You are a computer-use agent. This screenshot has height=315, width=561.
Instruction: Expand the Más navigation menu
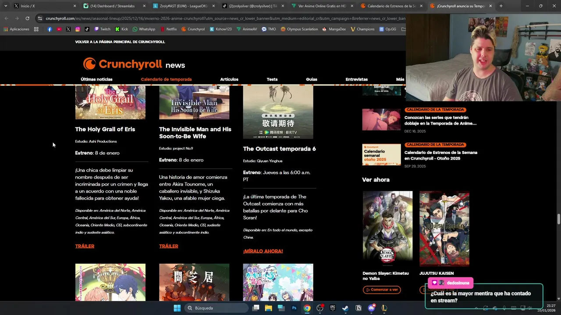coord(400,79)
